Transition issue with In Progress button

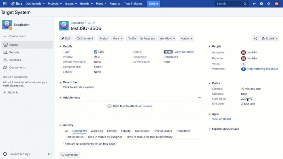(148, 38)
